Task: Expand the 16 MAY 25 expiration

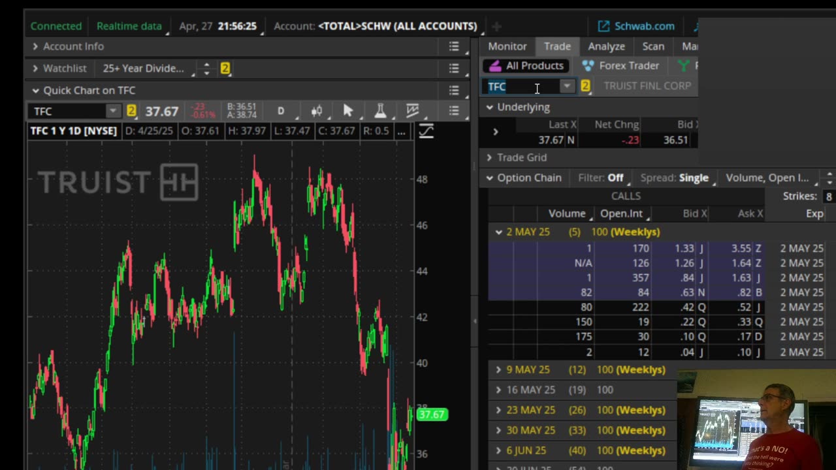Action: 498,390
